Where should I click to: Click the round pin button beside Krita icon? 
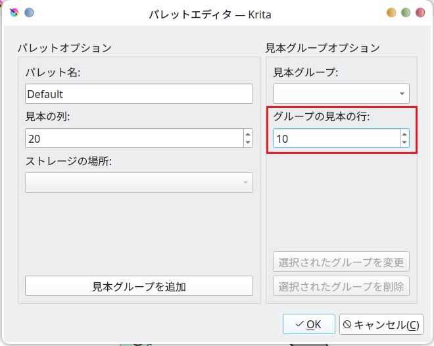[x=29, y=12]
